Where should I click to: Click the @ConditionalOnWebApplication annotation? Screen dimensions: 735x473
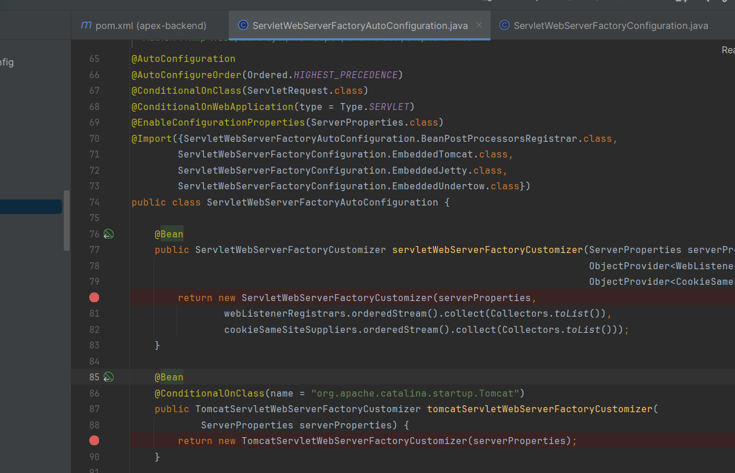[x=213, y=107]
